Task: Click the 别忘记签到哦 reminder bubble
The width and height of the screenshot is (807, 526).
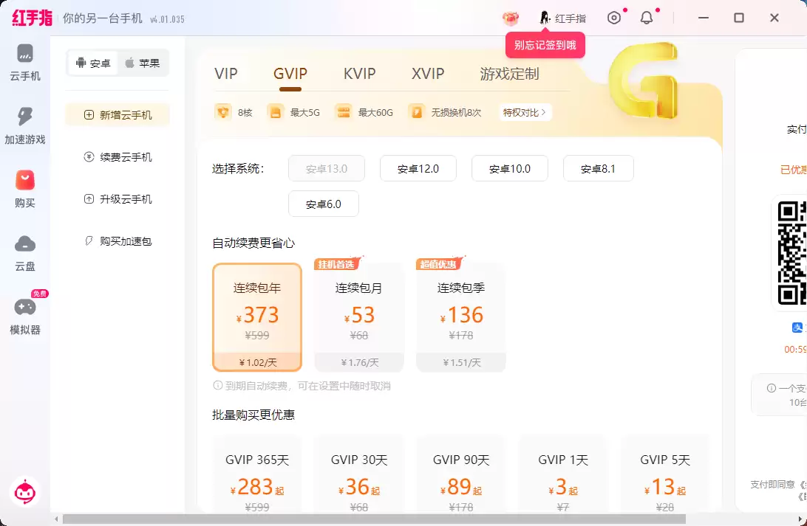Action: coord(545,45)
